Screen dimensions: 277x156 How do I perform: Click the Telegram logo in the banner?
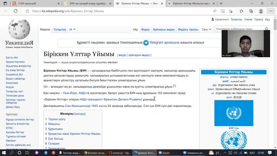146,42
